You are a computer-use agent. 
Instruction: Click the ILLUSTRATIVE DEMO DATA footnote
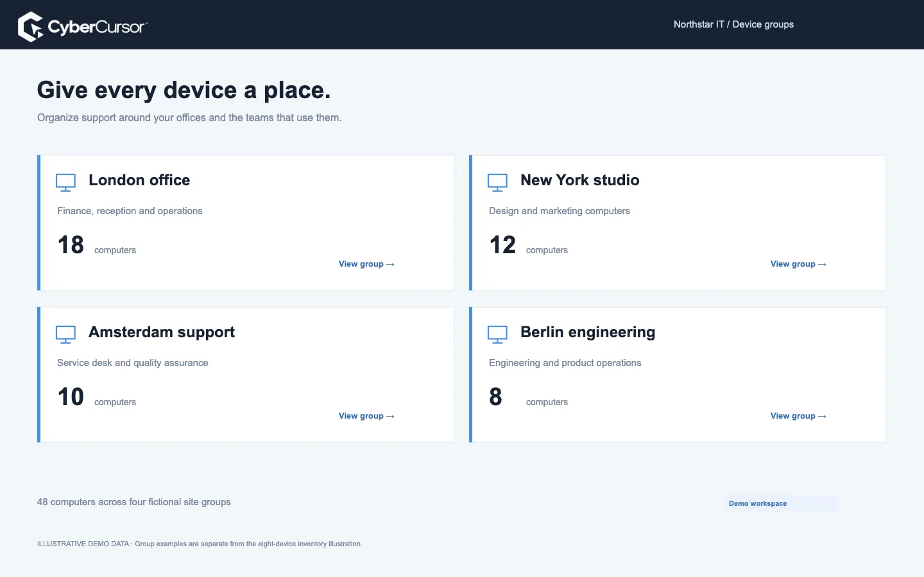coord(200,544)
